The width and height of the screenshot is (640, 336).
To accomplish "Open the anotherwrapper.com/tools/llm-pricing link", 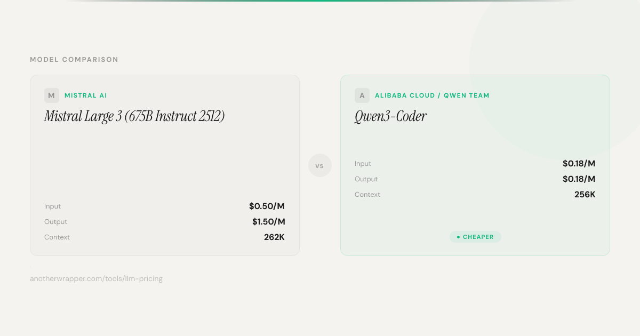I will (x=96, y=278).
